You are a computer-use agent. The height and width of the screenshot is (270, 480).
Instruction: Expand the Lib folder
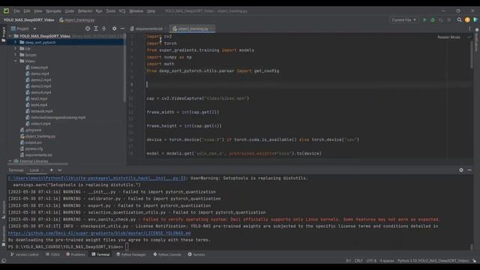pos(16,48)
